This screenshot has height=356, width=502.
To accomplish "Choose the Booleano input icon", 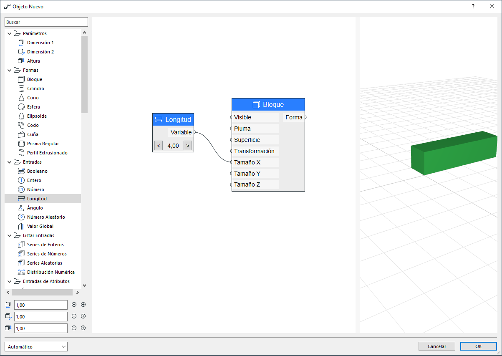I will point(22,171).
